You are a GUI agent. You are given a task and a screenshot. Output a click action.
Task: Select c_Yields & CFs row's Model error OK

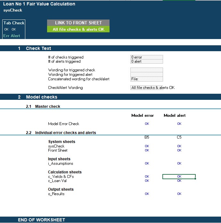pyautogui.click(x=147, y=177)
